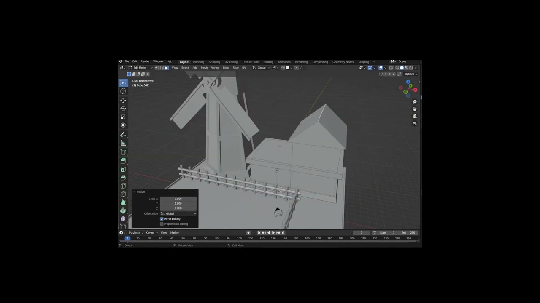The image size is (540, 303).
Task: Open Global transform orientation header dropdown
Action: coord(262,68)
